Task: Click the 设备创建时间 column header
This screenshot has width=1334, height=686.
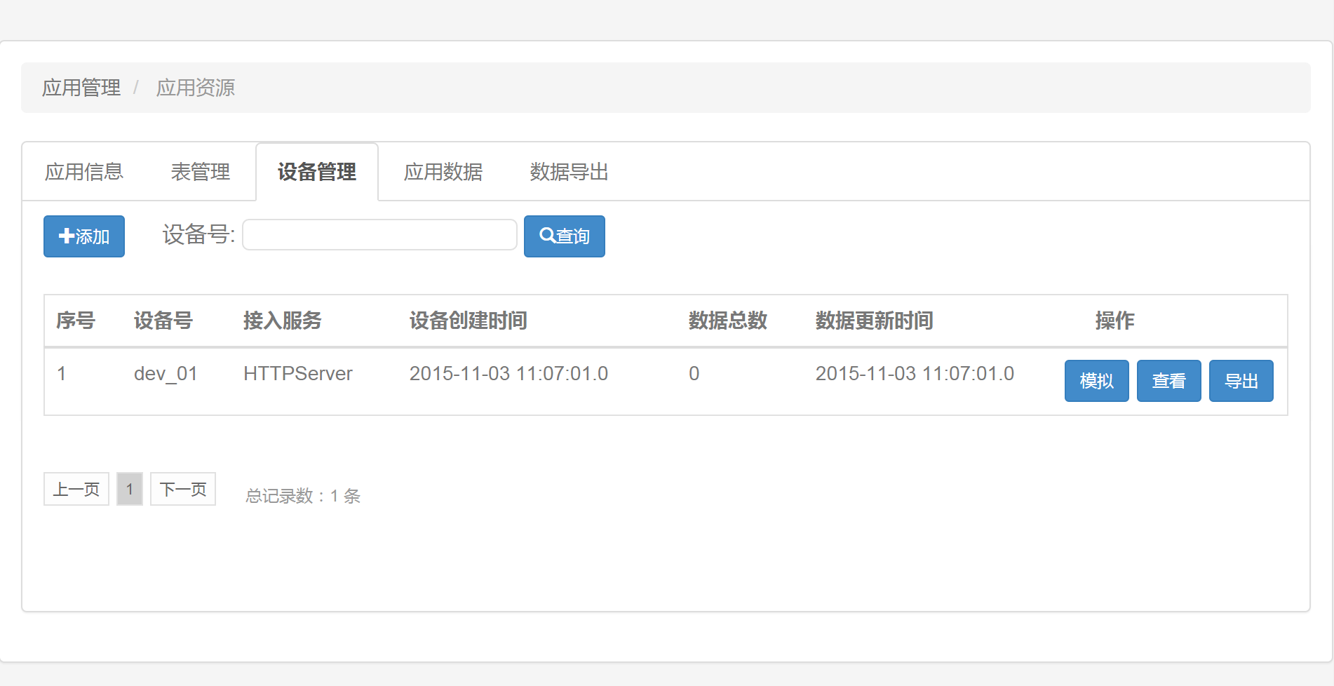Action: pyautogui.click(x=468, y=321)
